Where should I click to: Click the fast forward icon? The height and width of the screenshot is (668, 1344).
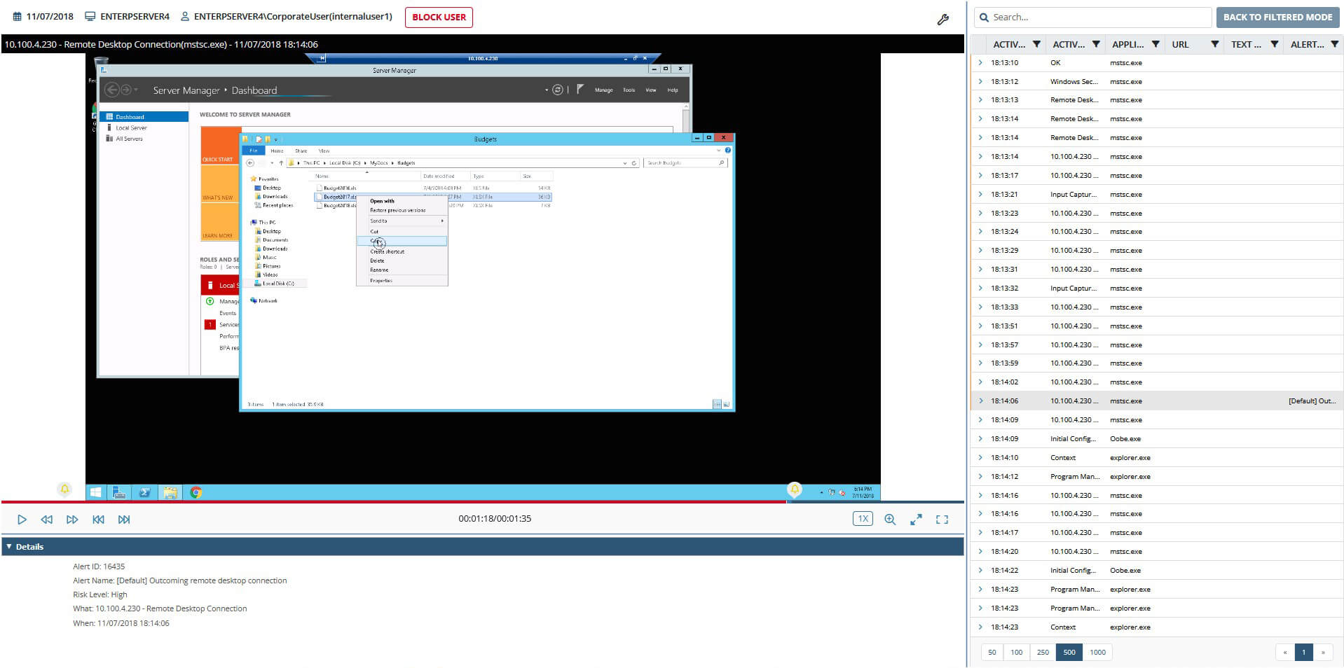(72, 520)
